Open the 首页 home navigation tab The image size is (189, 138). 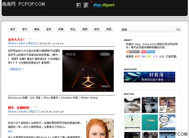[13, 29]
